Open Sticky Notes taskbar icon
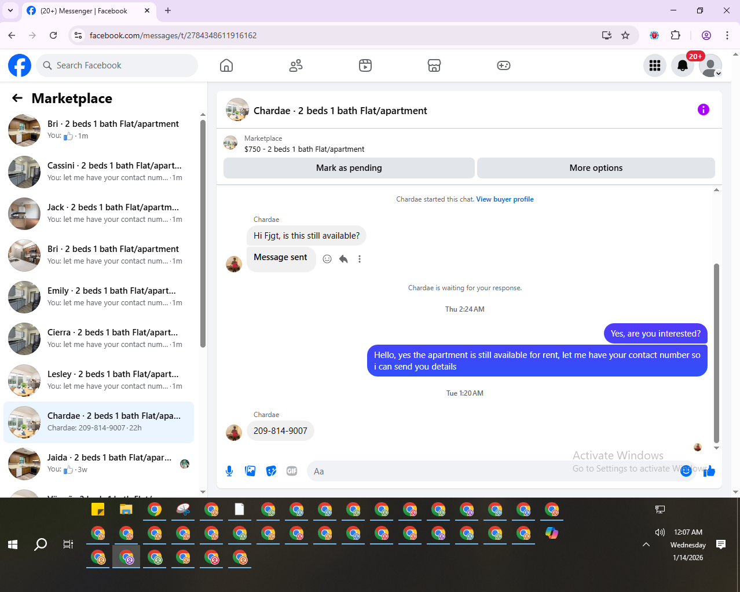The image size is (740, 592). [98, 510]
